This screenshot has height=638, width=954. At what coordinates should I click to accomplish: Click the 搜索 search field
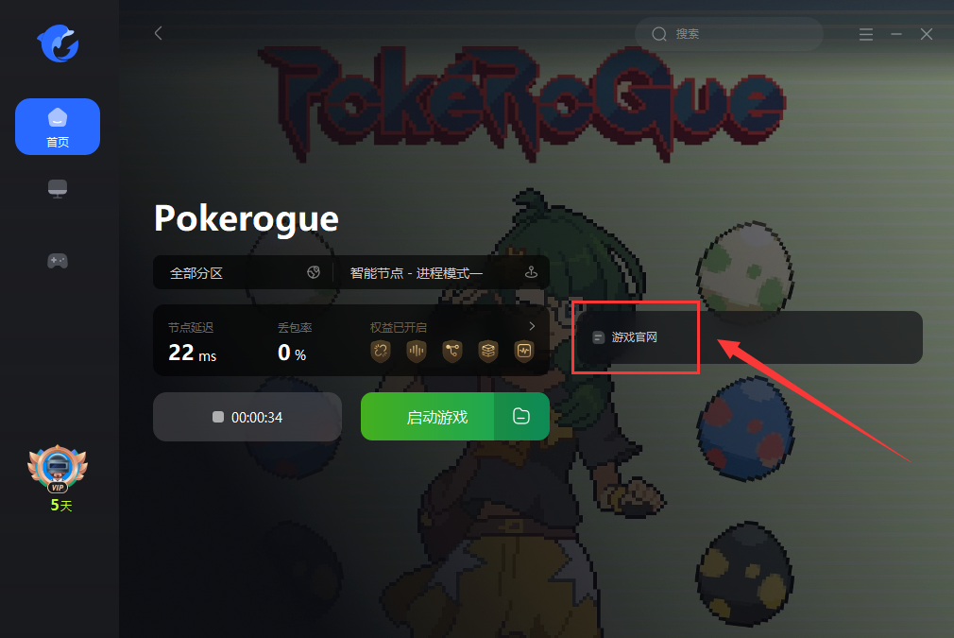729,34
